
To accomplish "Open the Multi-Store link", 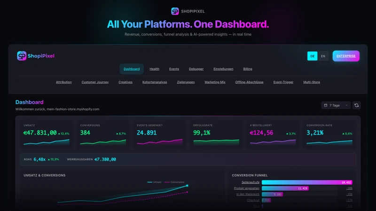I will click(x=312, y=82).
